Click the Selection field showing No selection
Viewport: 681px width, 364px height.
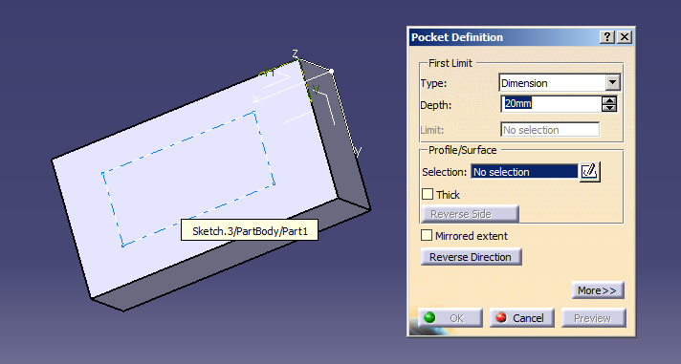524,172
